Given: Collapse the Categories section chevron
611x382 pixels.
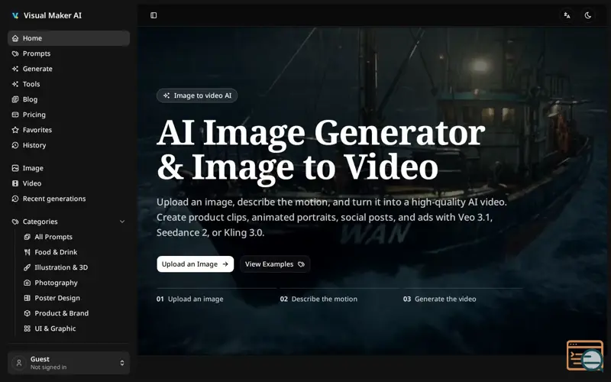Looking at the screenshot, I should [122, 222].
